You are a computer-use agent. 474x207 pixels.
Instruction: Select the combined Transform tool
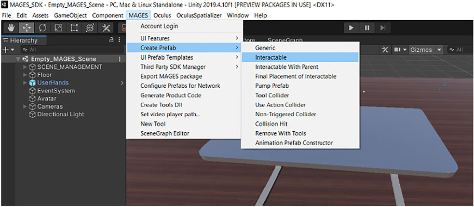coord(90,28)
